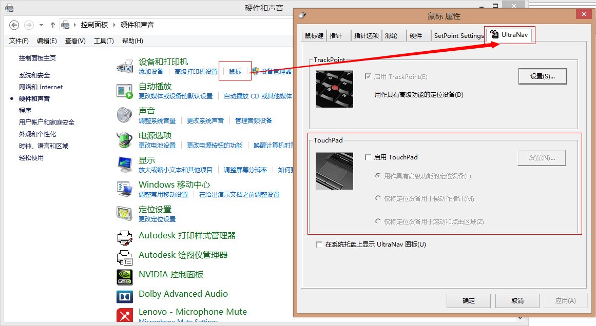Switch to the 指针选项 tab
Viewport: 596px width, 326px height.
tap(367, 35)
